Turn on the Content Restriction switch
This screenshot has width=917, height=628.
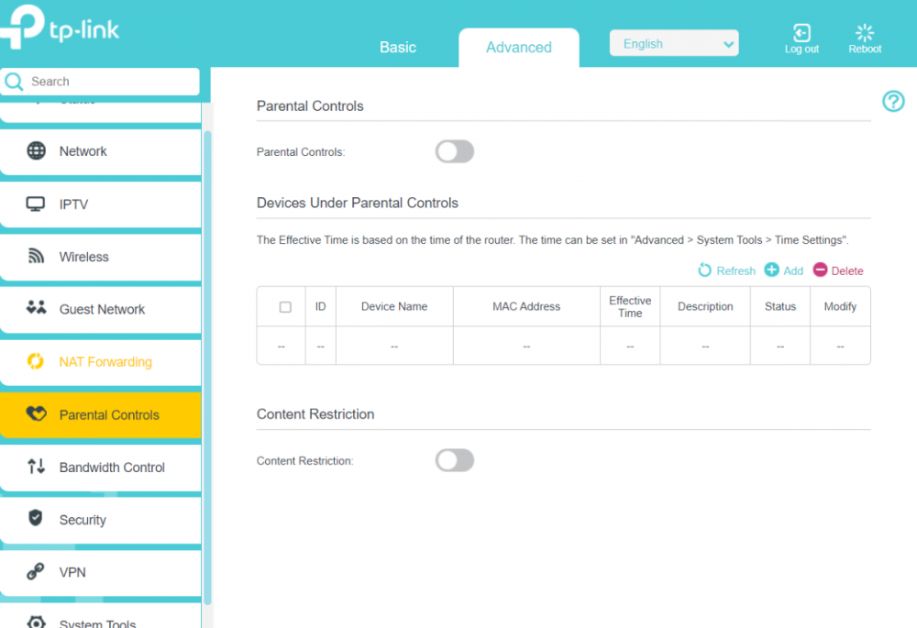click(454, 460)
